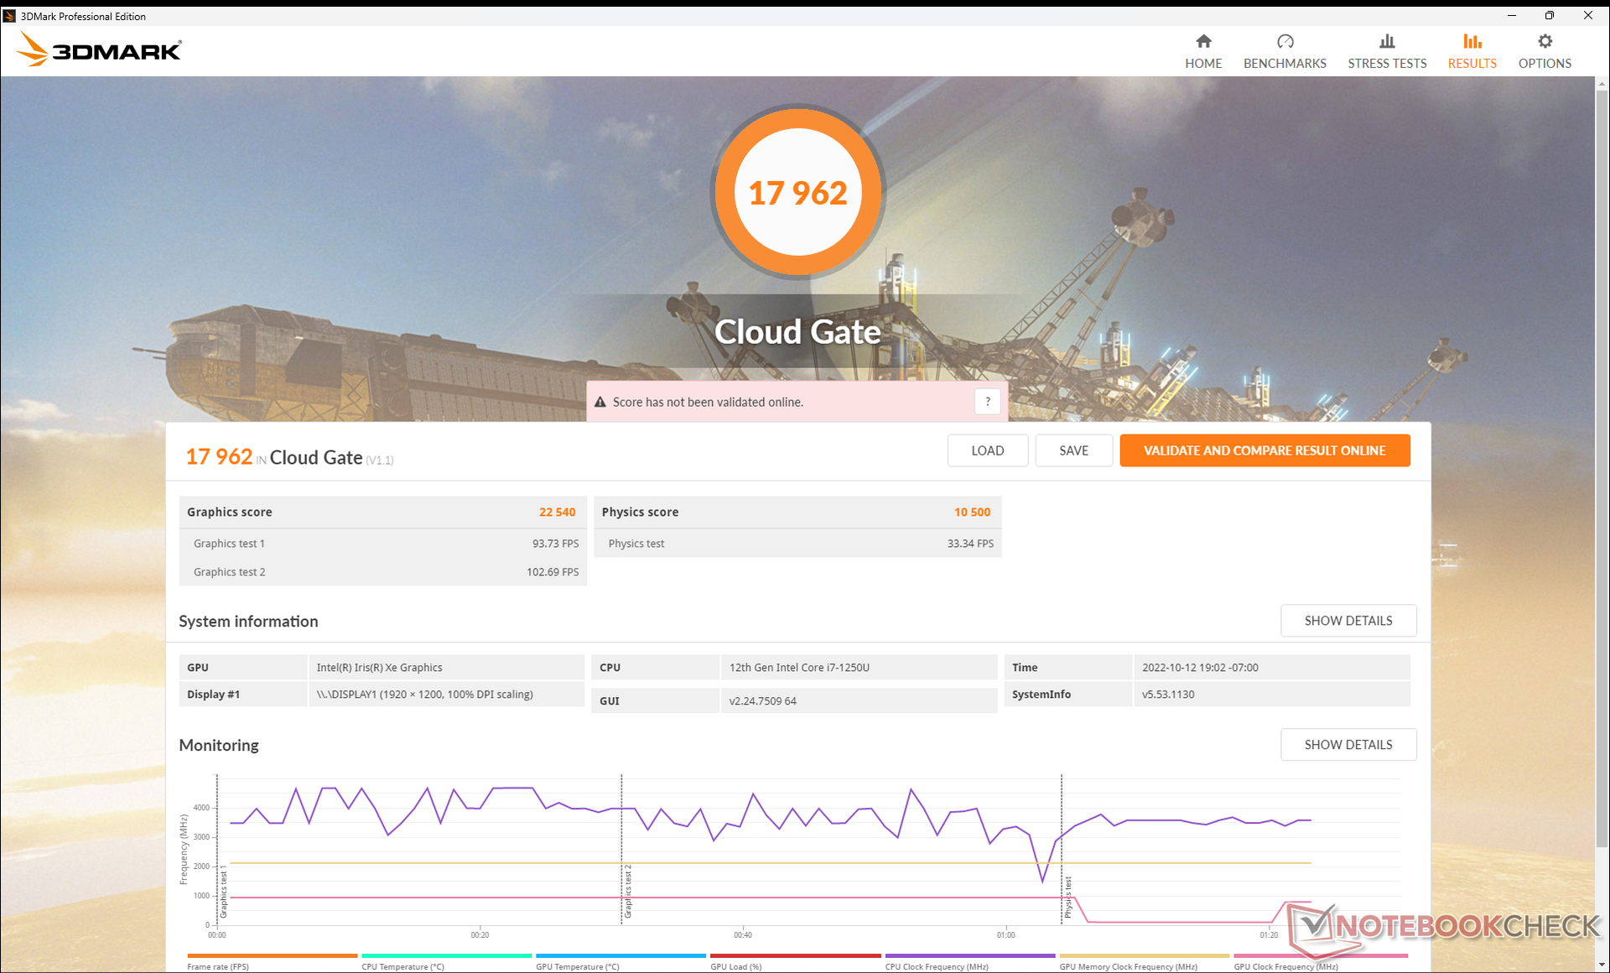Open the Stress Tests chart icon

[1387, 41]
